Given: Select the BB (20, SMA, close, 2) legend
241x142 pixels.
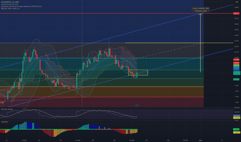Looking at the screenshot, I should [10, 9].
